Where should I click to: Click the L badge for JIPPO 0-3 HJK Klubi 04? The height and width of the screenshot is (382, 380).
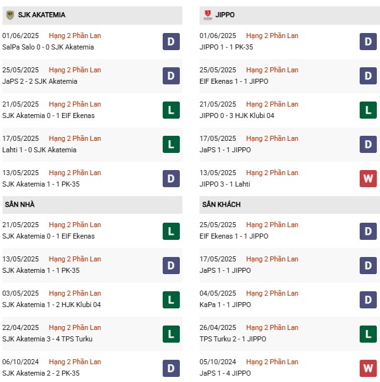[x=368, y=110]
